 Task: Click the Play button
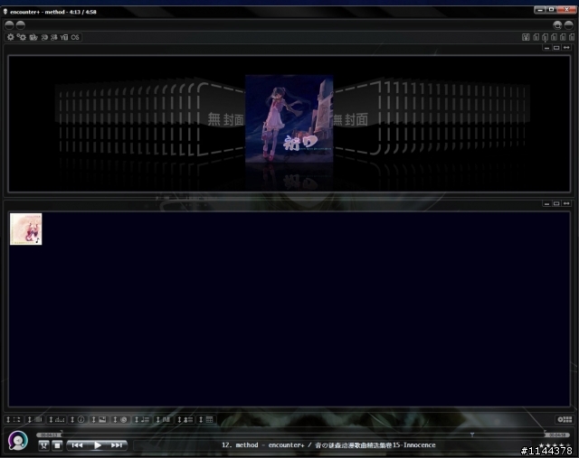[x=97, y=445]
